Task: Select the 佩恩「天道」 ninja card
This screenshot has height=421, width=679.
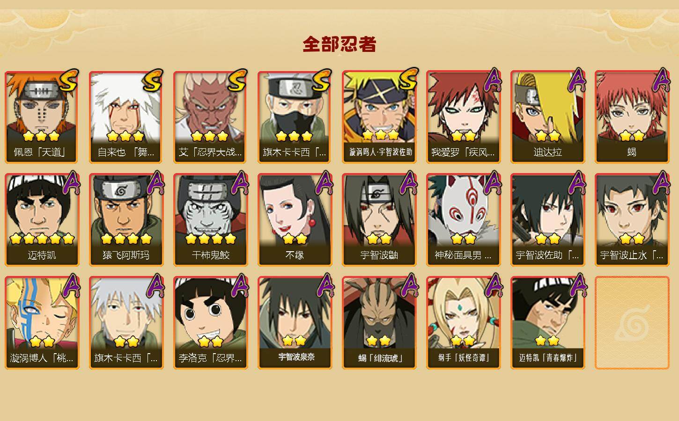Action: pos(42,117)
